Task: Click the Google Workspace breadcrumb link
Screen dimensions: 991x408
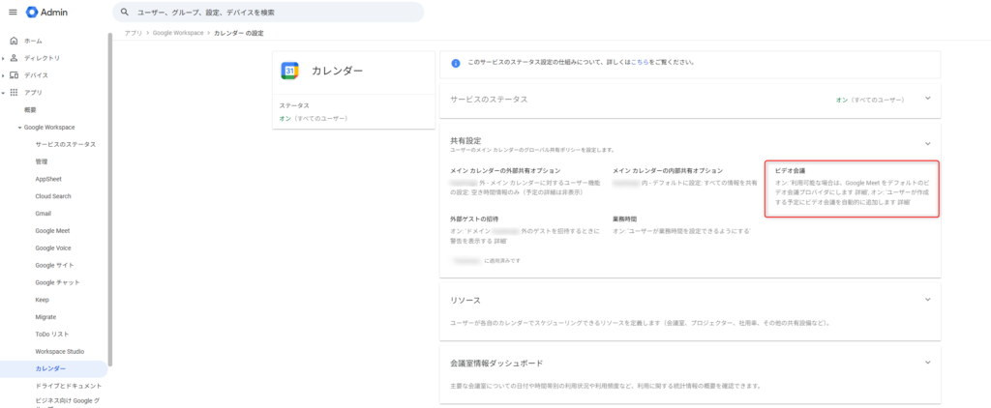Action: point(178,33)
